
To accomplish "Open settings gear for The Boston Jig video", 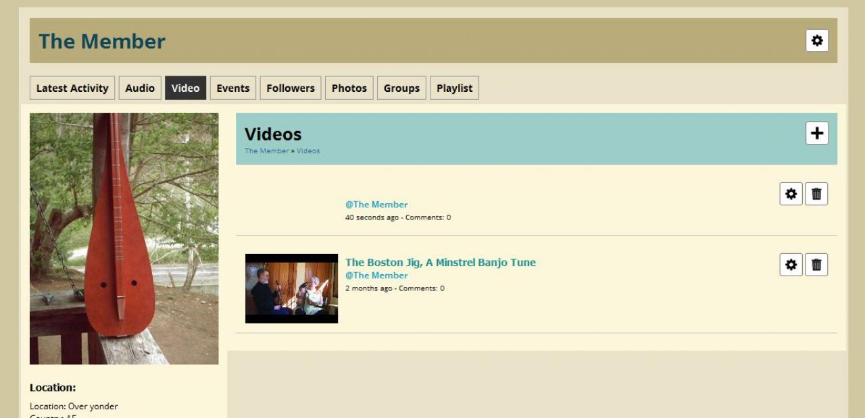I will 791,265.
